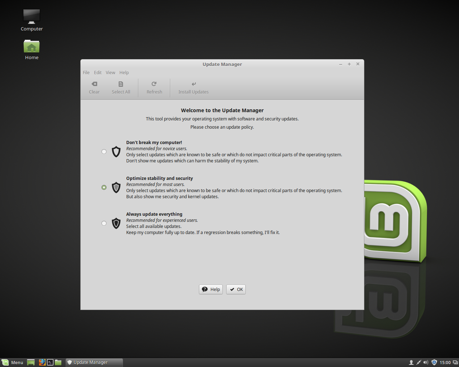The height and width of the screenshot is (367, 459).
Task: Open the Mint Menu in the panel
Action: 13,362
